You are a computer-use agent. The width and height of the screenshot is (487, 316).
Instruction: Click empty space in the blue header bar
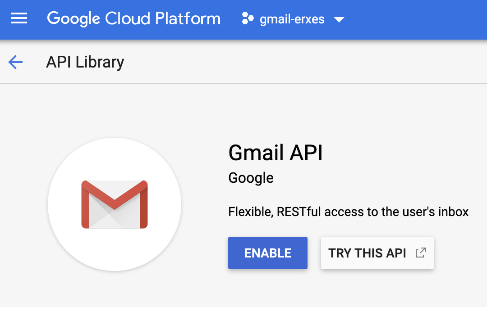pyautogui.click(x=415, y=19)
